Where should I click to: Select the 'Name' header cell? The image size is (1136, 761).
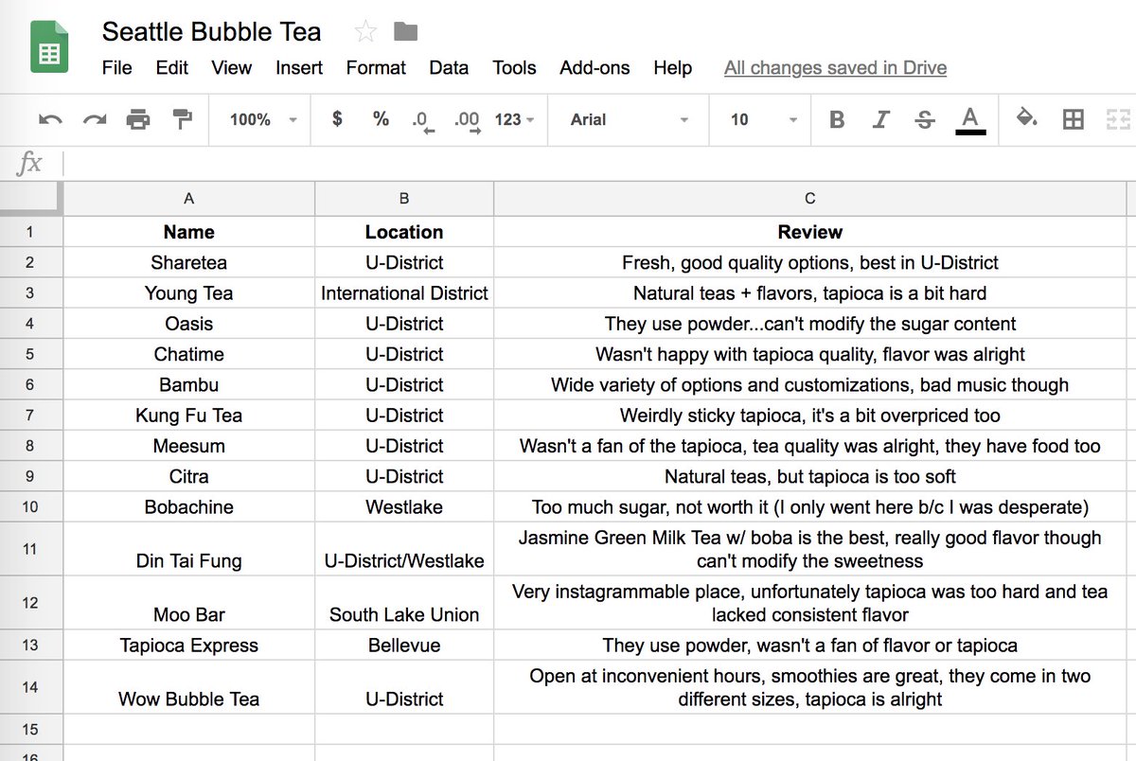(189, 232)
